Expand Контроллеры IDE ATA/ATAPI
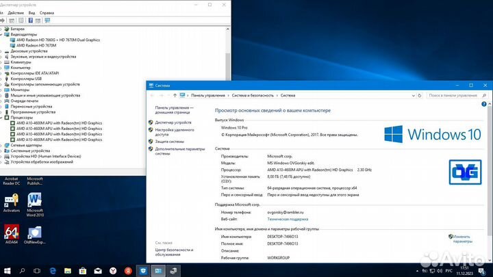The height and width of the screenshot is (277, 493). pyautogui.click(x=1, y=73)
